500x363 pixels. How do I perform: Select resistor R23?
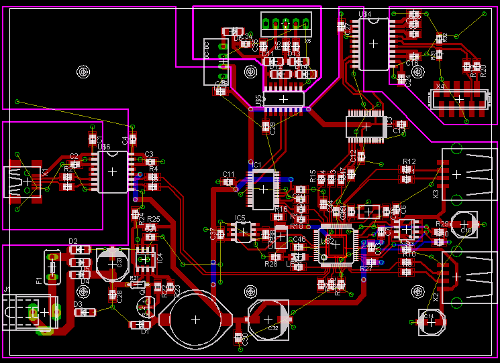pyautogui.click(x=170, y=287)
